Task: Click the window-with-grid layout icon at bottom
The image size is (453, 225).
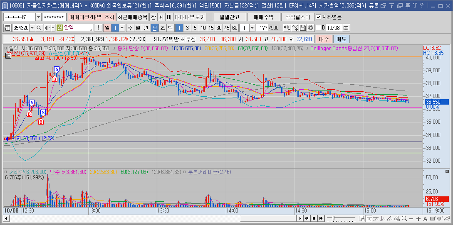Action: (x=361, y=218)
